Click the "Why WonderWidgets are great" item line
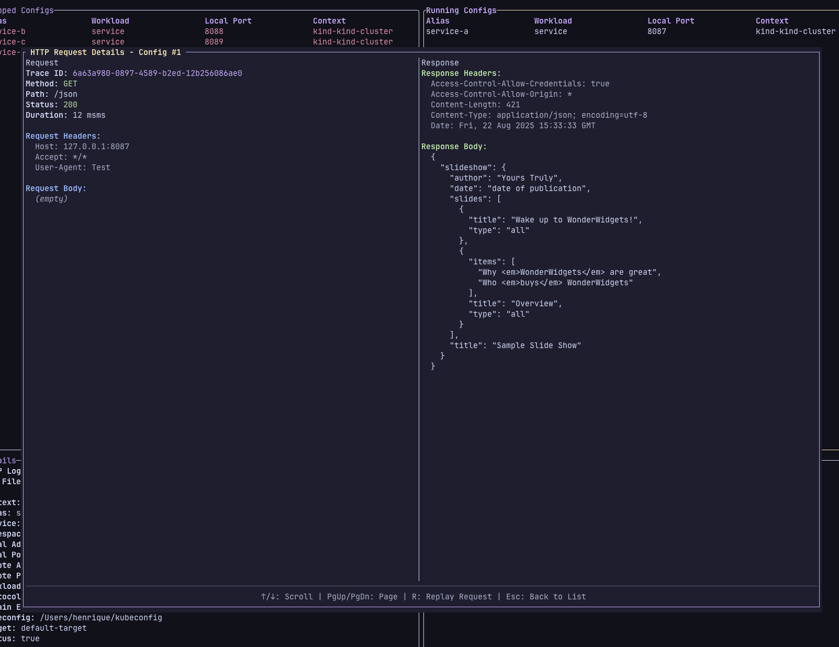Screen dimensions: 839x647 click(569, 272)
